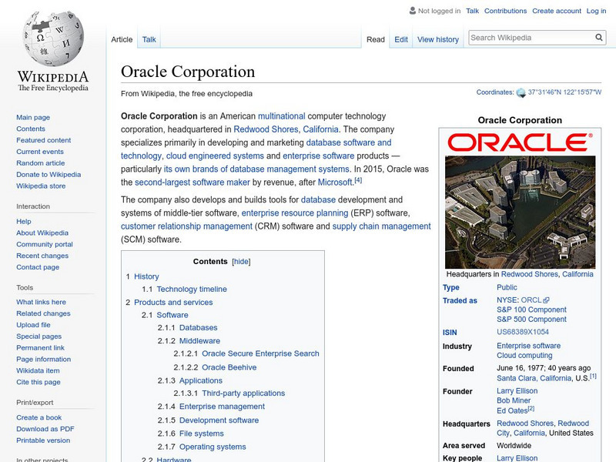Click the Oracle logo in the infobox
Image resolution: width=616 pixels, height=462 pixels.
521,142
